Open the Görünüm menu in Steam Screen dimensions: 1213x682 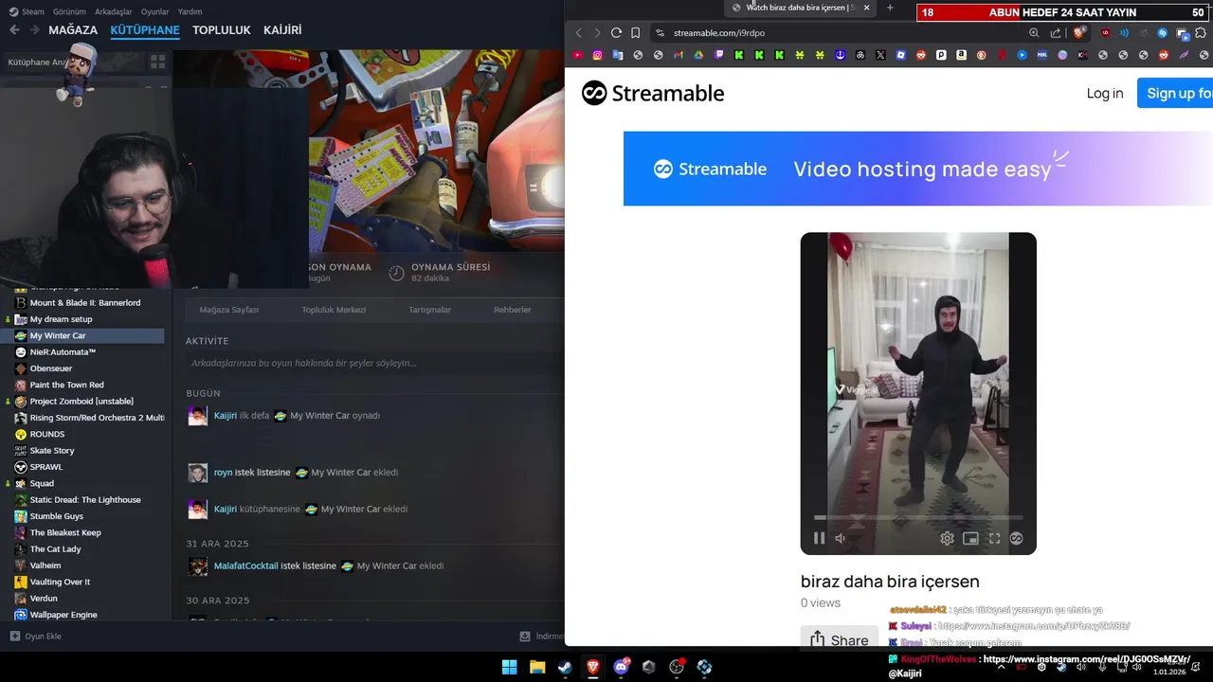pyautogui.click(x=69, y=11)
